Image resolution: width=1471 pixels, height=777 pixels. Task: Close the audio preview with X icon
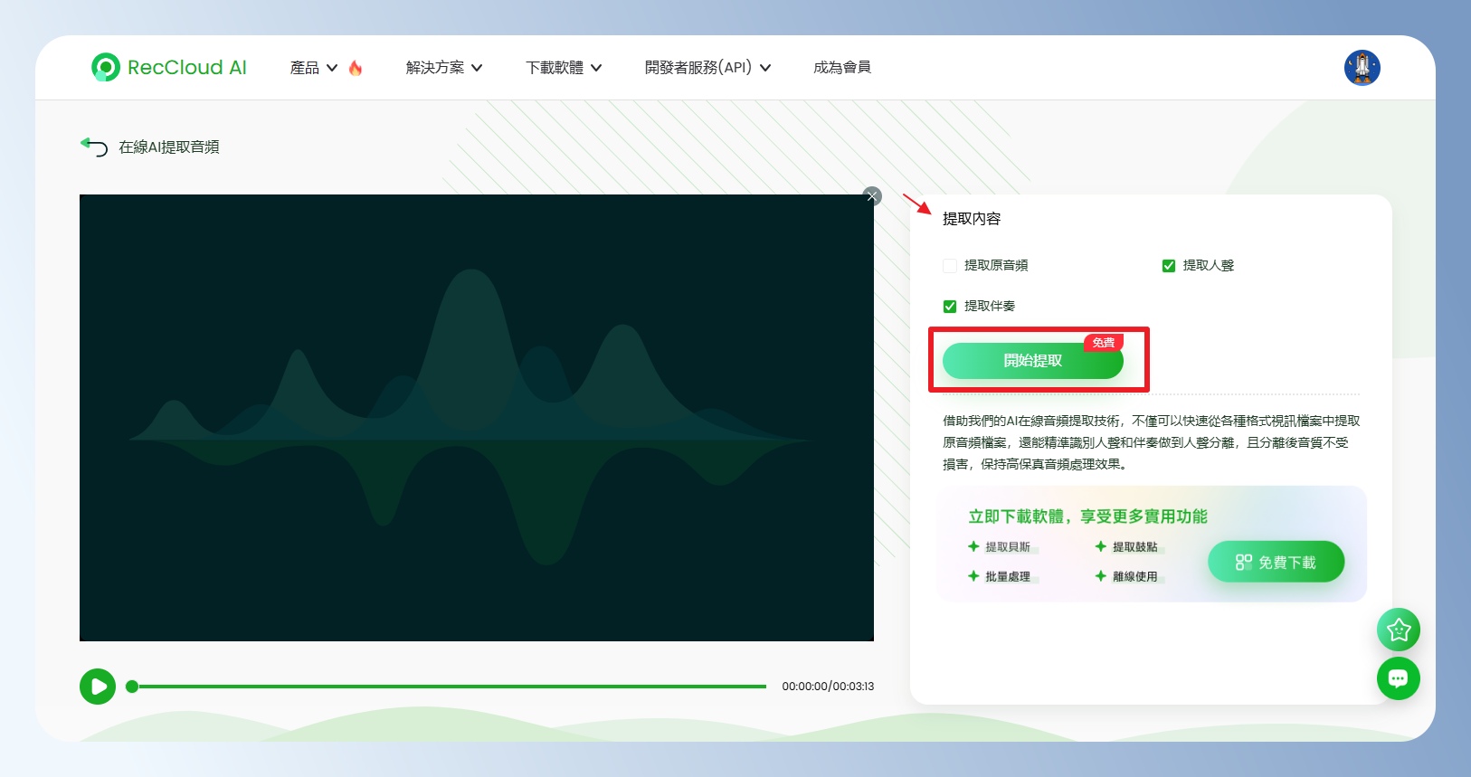pos(872,196)
